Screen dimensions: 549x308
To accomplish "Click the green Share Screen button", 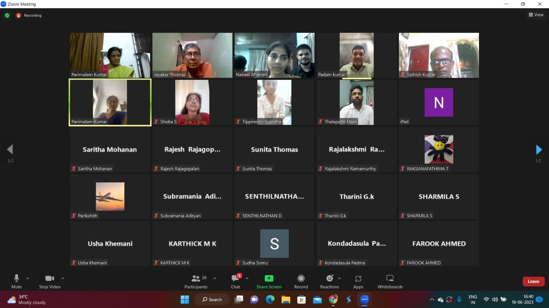I will 269,281.
